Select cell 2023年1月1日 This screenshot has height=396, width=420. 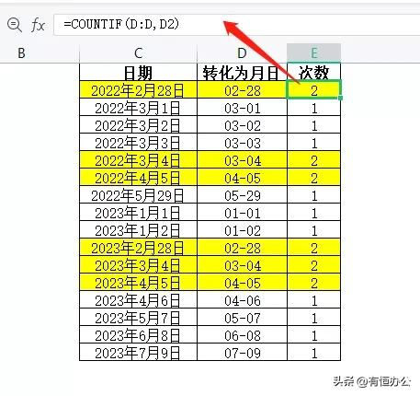point(138,212)
